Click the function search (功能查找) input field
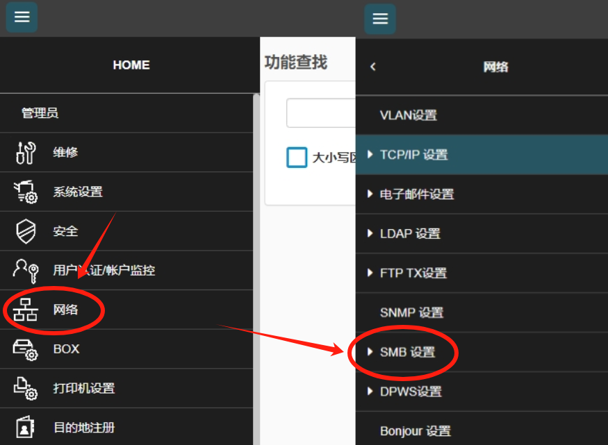The height and width of the screenshot is (445, 608). click(321, 113)
